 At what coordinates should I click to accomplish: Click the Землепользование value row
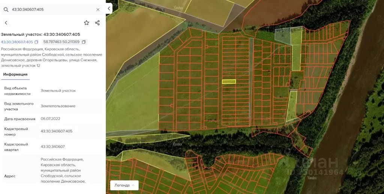click(x=52, y=106)
